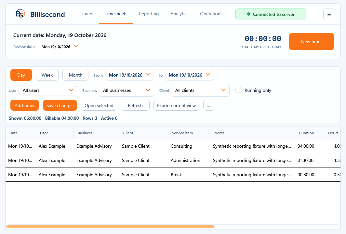This screenshot has height=234, width=346.
Task: Select the Day range view
Action: [x=21, y=75]
